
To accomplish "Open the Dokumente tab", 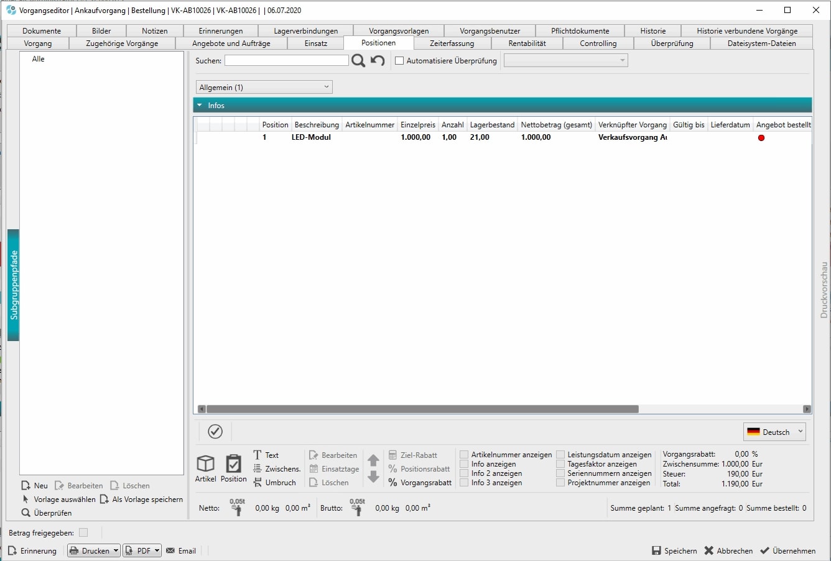I will (42, 30).
